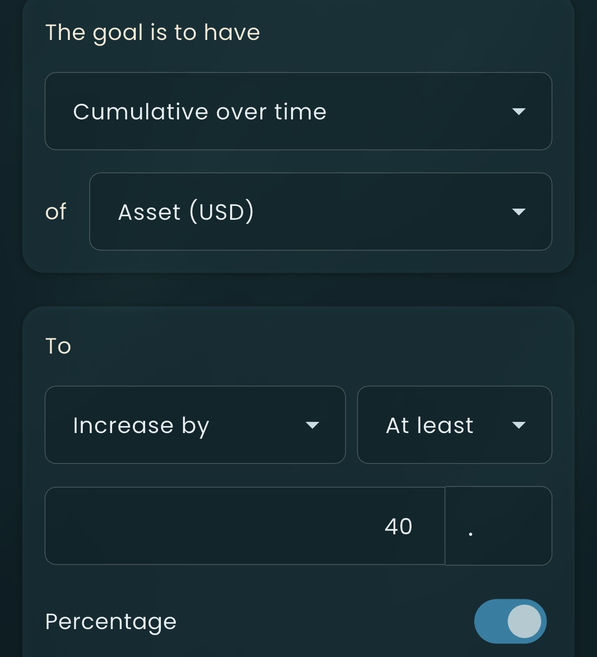597x657 pixels.
Task: Click the "To" section heading
Action: click(58, 346)
